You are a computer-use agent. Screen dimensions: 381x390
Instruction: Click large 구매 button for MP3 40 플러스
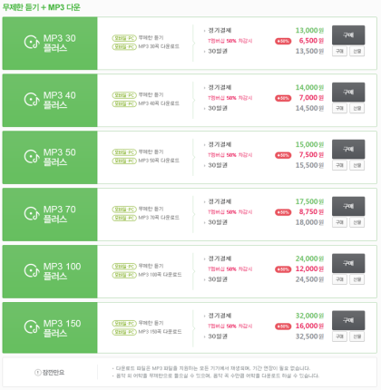click(x=348, y=93)
